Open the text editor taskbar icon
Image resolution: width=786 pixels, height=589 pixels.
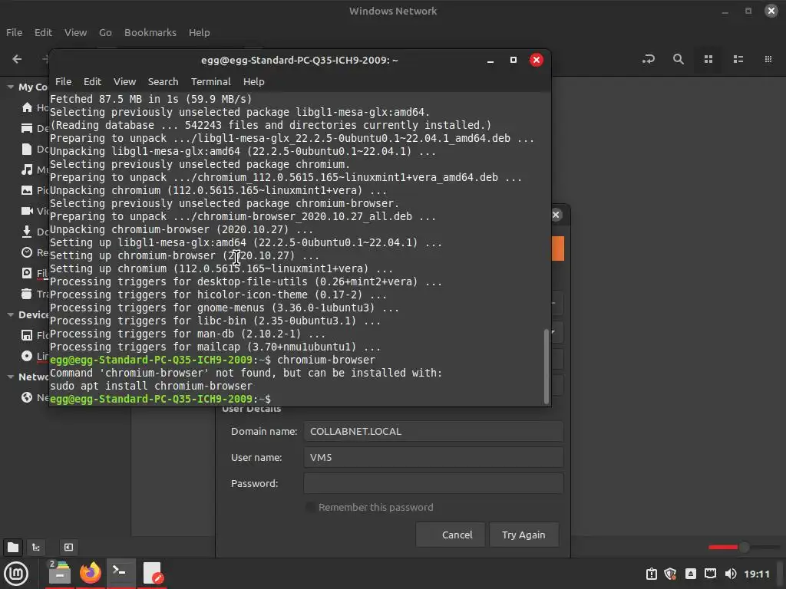[152, 573]
